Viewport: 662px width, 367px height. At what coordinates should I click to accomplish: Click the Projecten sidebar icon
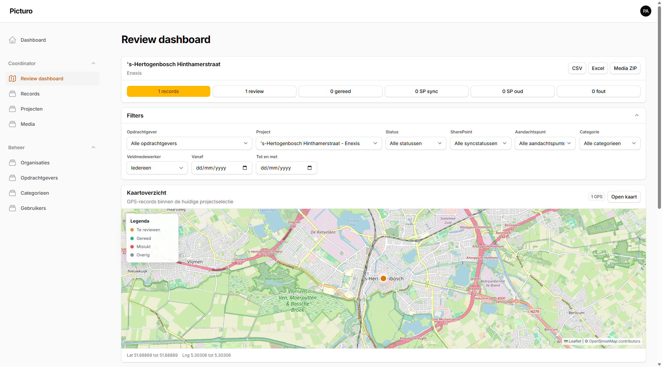[12, 109]
